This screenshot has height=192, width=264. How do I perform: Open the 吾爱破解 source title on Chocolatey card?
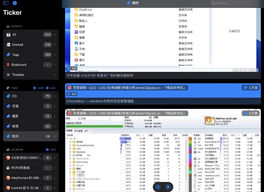pos(129,88)
